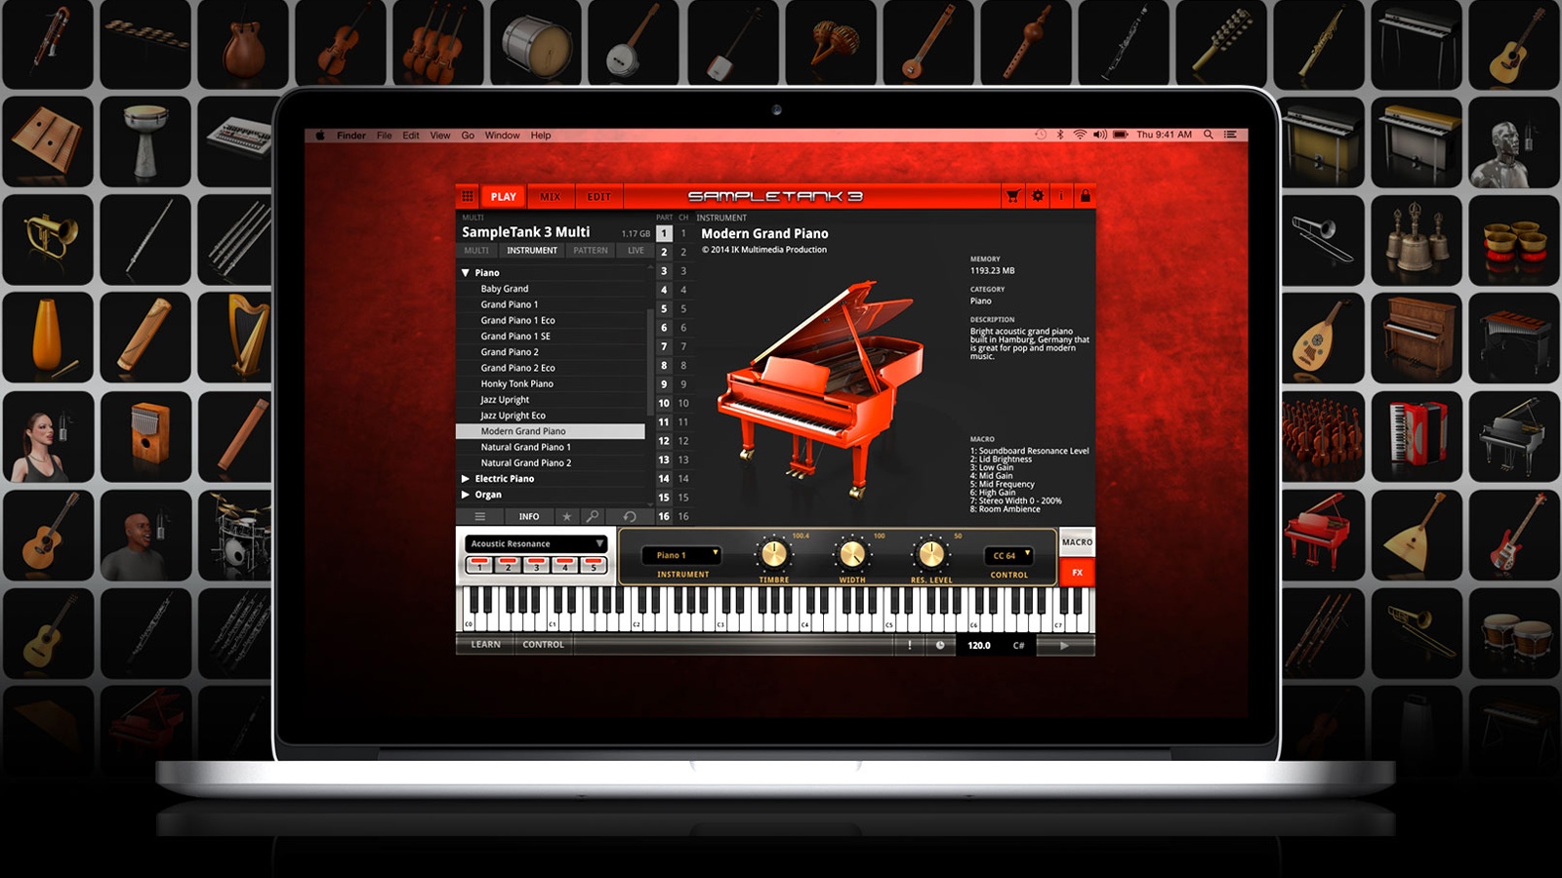1562x878 pixels.
Task: Click the TIMBRE knob
Action: click(773, 555)
